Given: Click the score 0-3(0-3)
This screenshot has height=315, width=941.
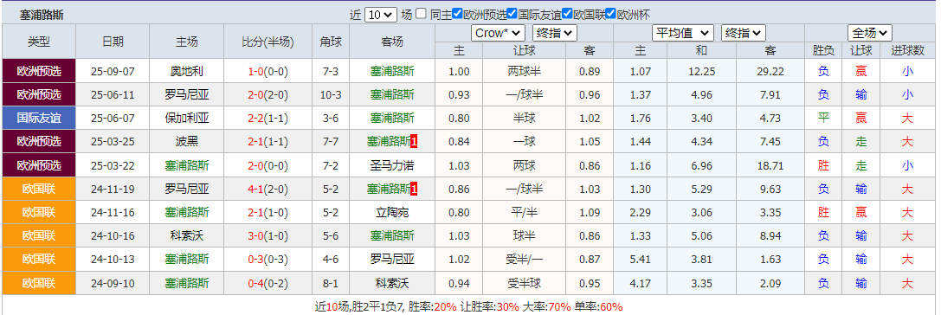Looking at the screenshot, I should [268, 260].
